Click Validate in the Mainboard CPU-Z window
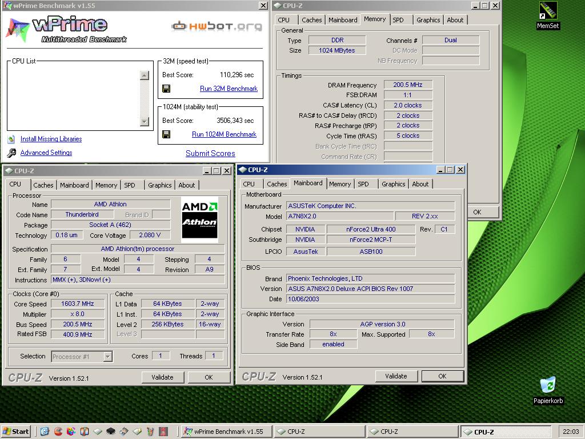The image size is (585, 439). pos(396,376)
